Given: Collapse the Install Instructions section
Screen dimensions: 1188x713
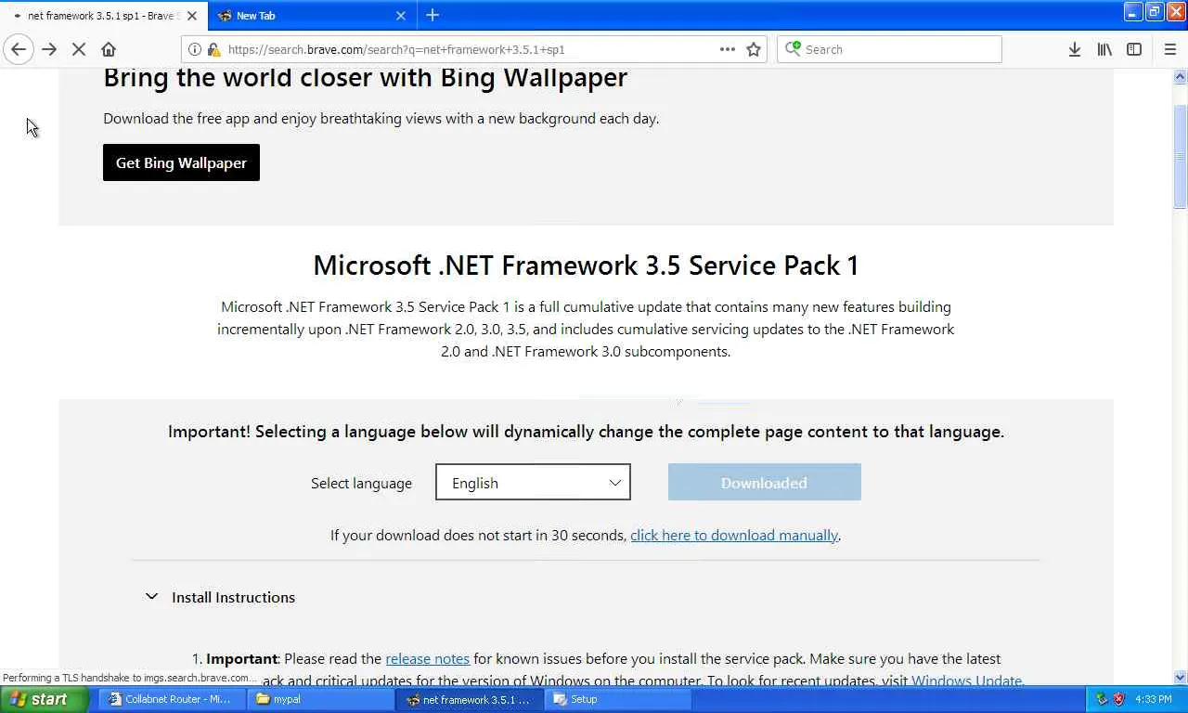Looking at the screenshot, I should pyautogui.click(x=151, y=597).
